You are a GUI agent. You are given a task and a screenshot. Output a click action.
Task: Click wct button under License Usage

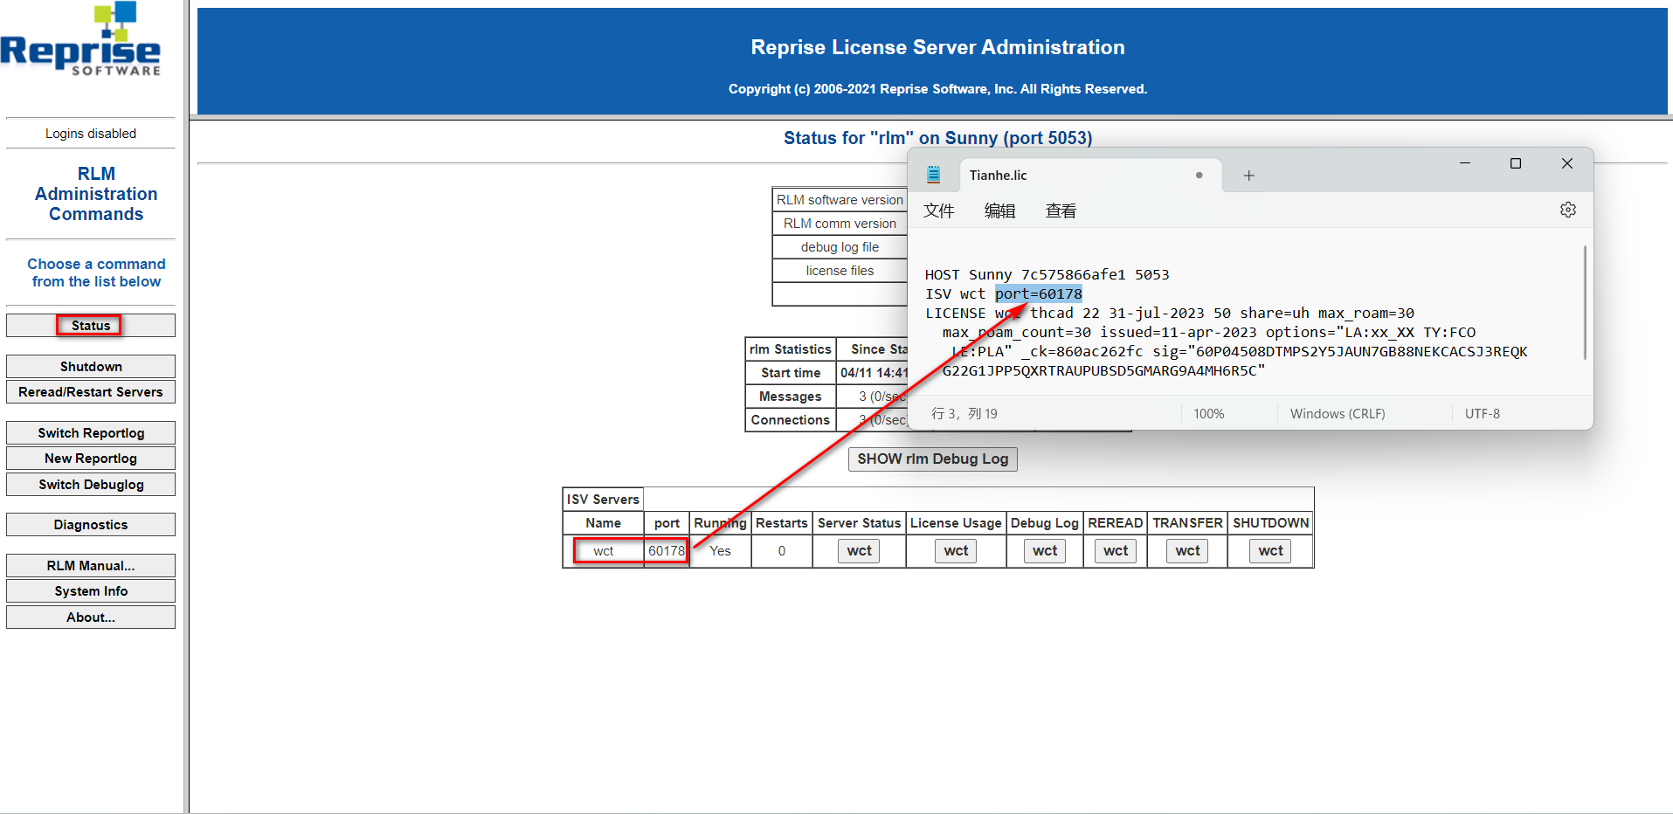pyautogui.click(x=957, y=550)
